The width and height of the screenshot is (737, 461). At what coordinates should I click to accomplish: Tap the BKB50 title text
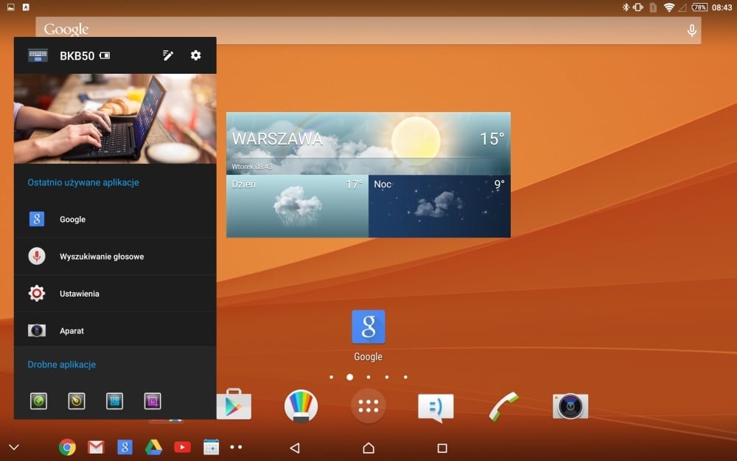(77, 56)
